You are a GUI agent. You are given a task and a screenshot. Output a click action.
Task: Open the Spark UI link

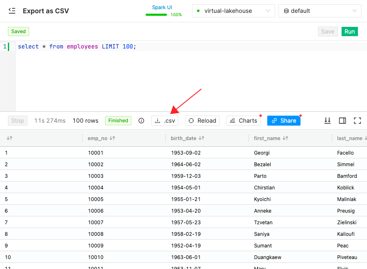click(162, 7)
